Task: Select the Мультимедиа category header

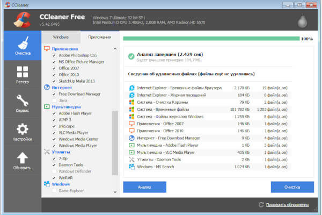Action: tap(66, 107)
